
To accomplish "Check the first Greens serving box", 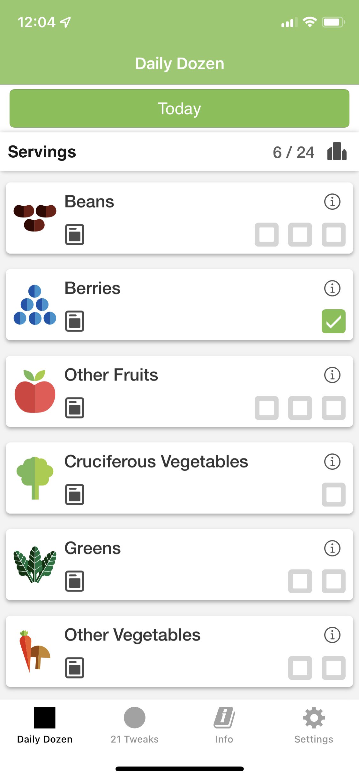I will pos(300,581).
